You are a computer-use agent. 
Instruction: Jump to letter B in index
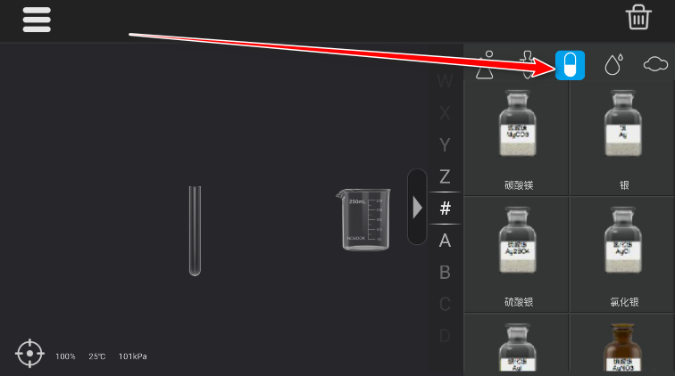445,273
